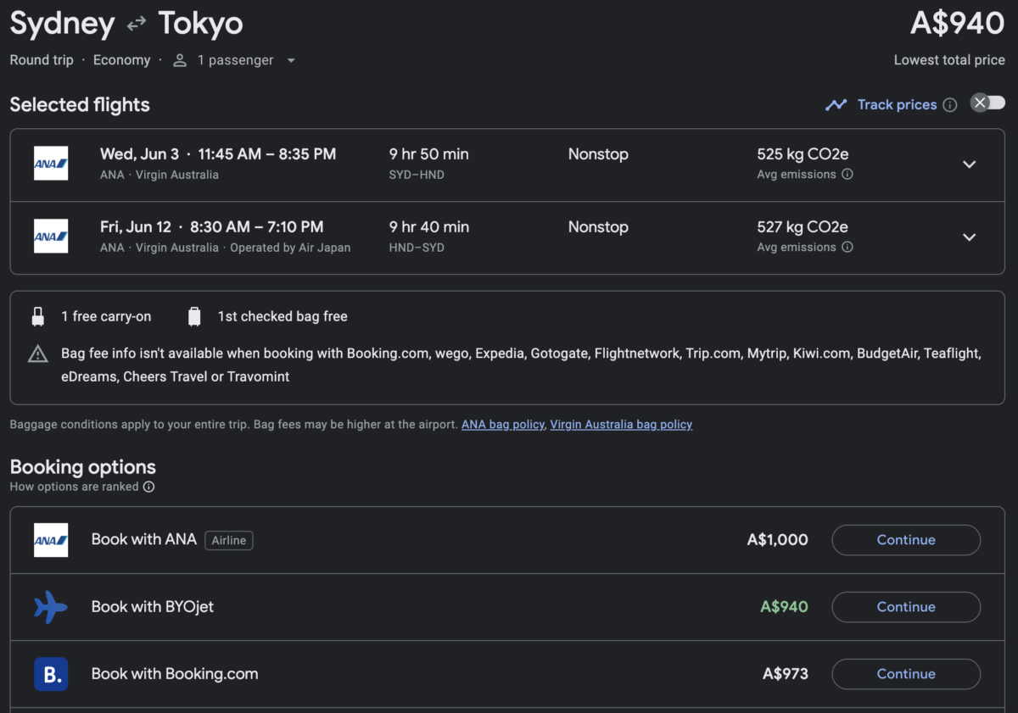Click the BYOjet airplane logo
The height and width of the screenshot is (713, 1018).
coord(51,607)
